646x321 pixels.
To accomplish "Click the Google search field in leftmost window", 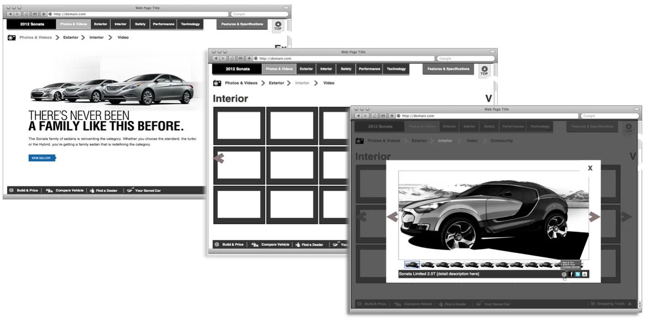I will point(260,14).
